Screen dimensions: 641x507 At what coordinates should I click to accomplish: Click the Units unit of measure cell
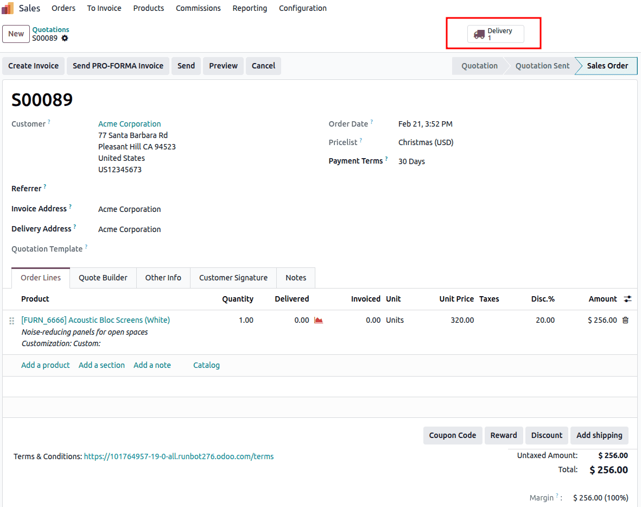(x=395, y=320)
